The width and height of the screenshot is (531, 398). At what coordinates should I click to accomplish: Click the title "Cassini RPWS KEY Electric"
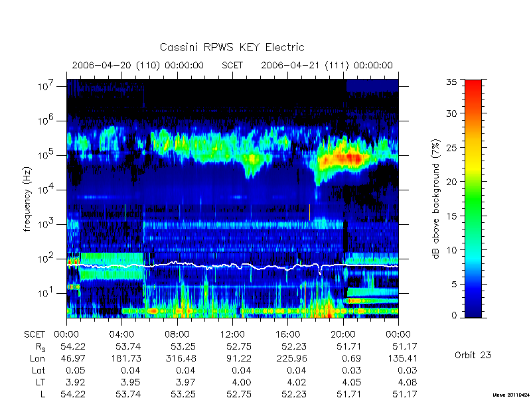(x=232, y=47)
